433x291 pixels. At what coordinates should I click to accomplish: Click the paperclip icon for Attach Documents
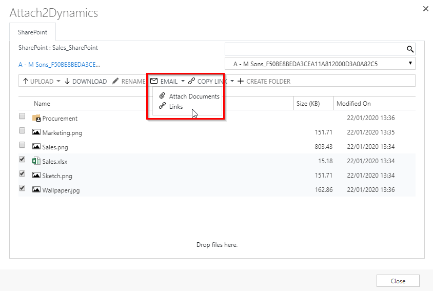coord(162,96)
